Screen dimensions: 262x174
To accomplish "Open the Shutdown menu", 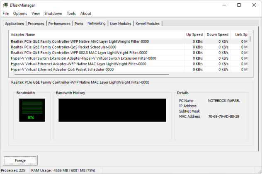I will 53,14.
